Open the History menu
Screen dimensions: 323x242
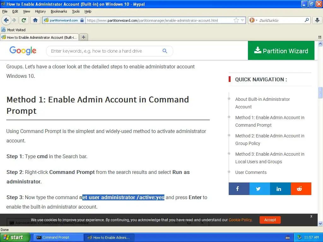(x=40, y=12)
